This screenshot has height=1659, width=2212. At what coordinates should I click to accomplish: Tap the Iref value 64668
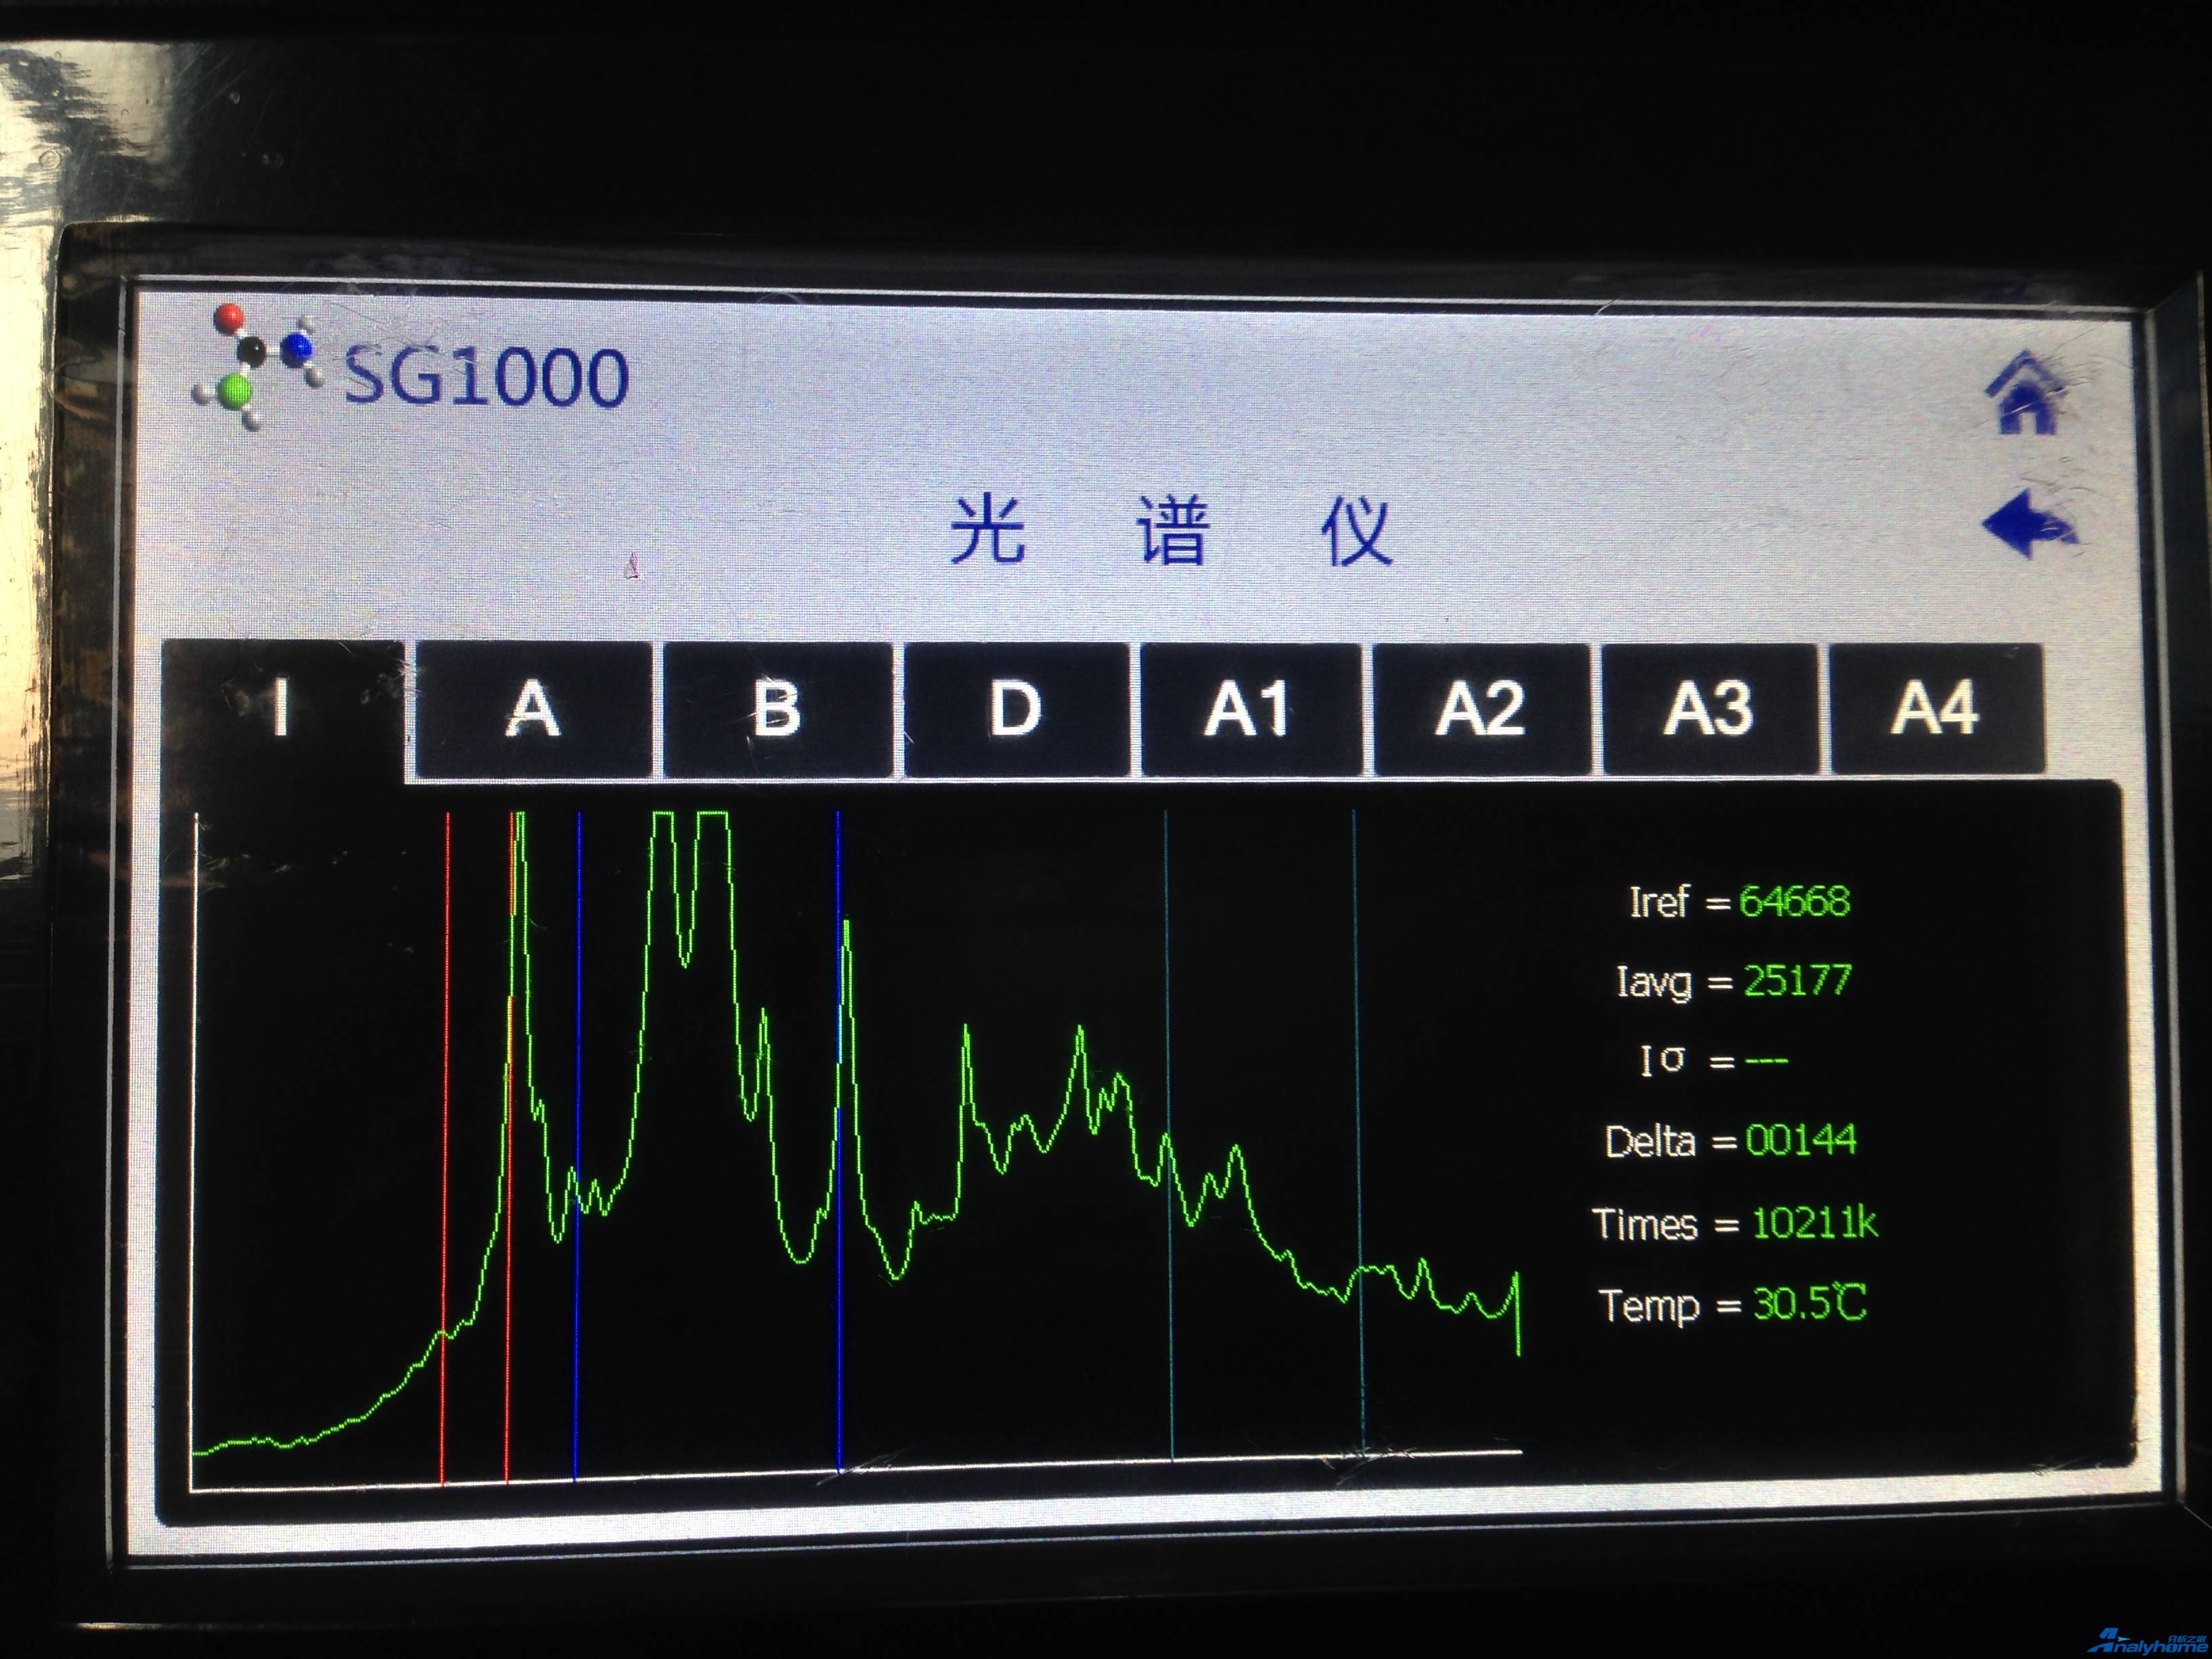coord(1795,901)
